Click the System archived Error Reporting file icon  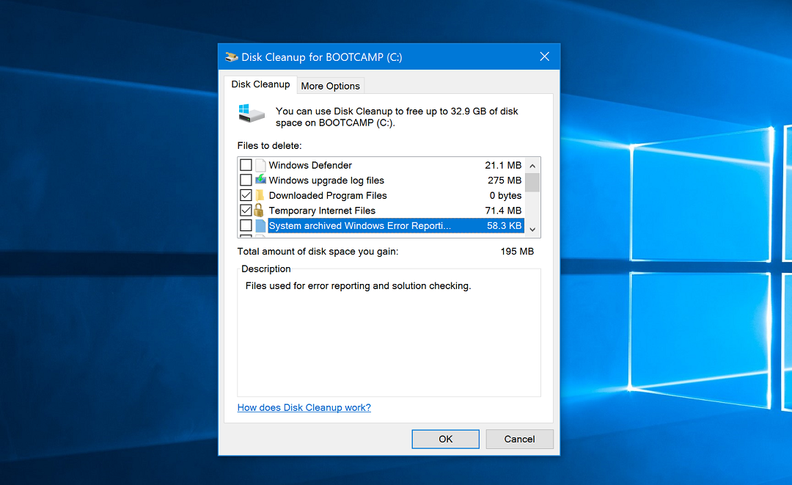260,226
